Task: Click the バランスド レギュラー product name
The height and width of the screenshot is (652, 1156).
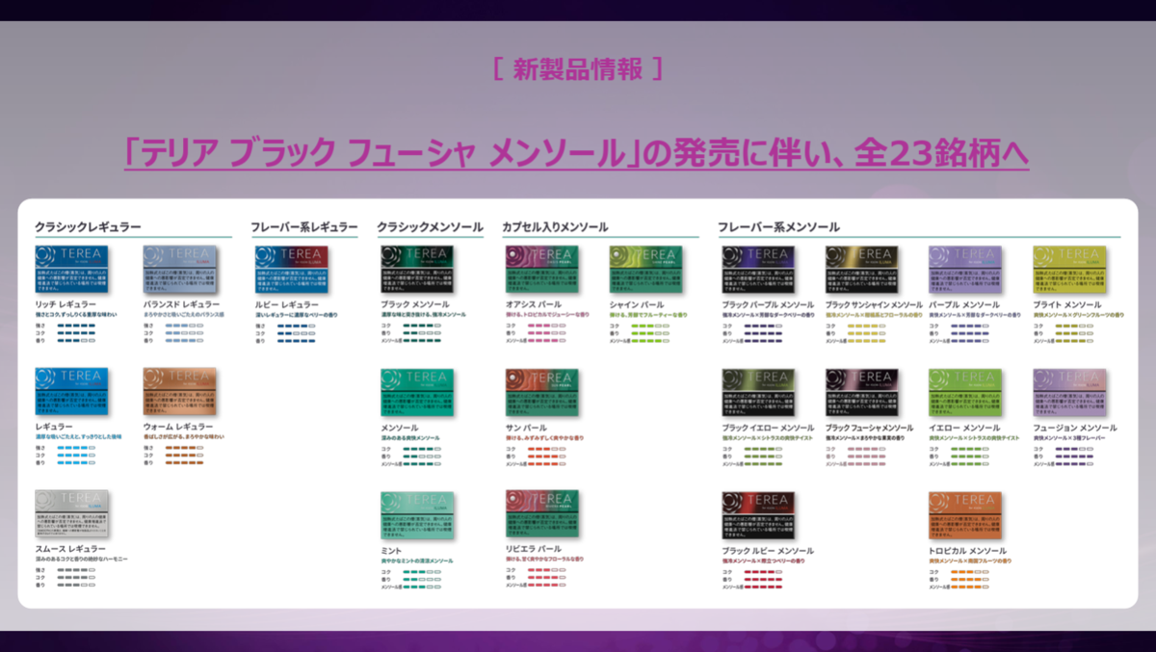Action: click(x=181, y=304)
